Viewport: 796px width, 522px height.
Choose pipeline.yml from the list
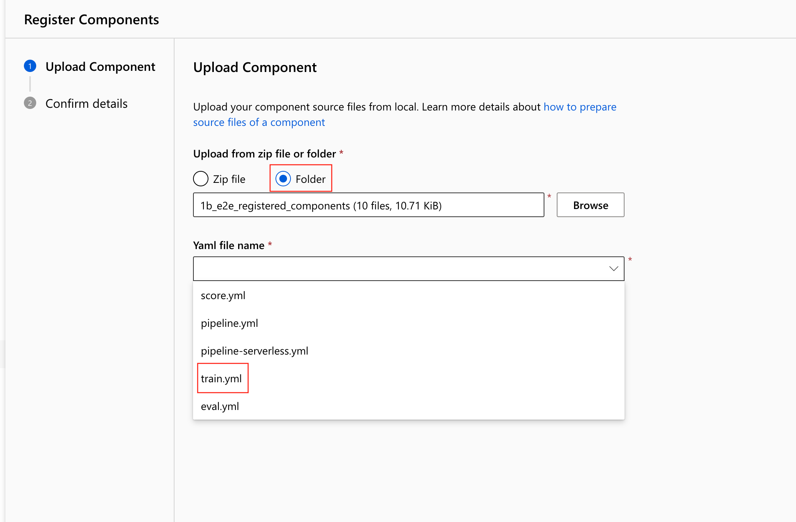[229, 323]
